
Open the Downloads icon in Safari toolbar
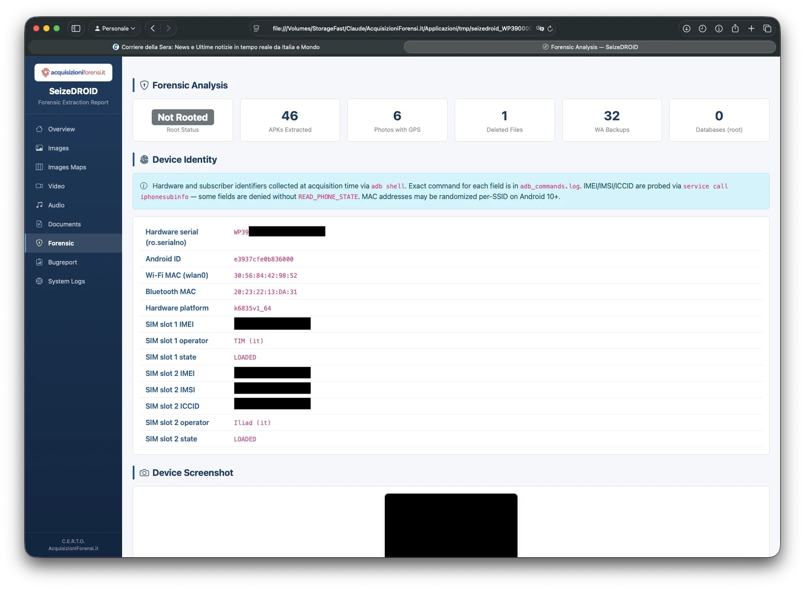(686, 28)
